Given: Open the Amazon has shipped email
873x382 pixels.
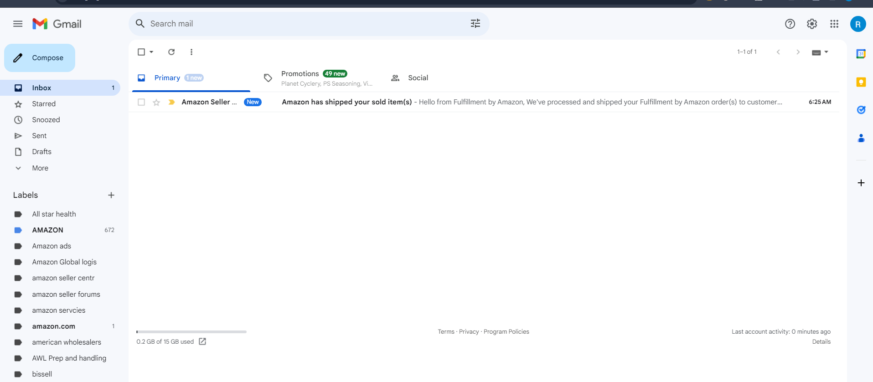Looking at the screenshot, I should click(484, 102).
